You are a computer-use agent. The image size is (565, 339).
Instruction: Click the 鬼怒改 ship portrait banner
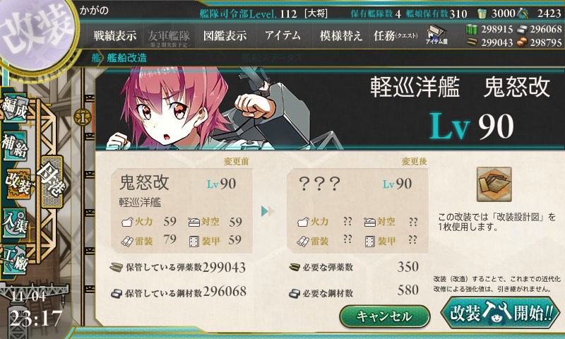pos(330,108)
